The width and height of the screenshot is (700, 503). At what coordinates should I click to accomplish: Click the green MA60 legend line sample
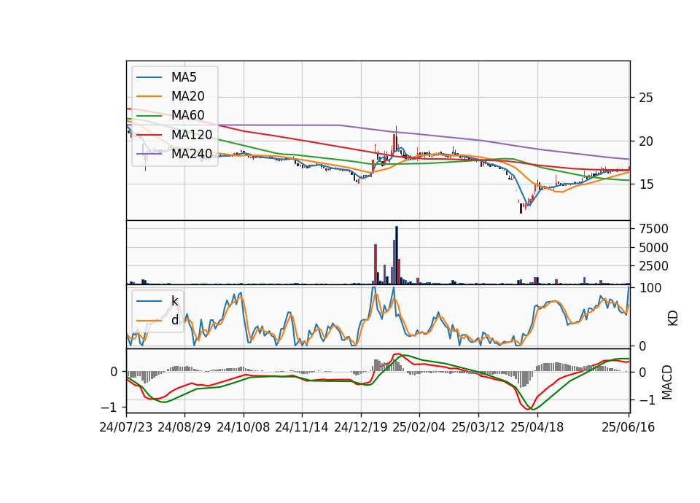coord(149,116)
